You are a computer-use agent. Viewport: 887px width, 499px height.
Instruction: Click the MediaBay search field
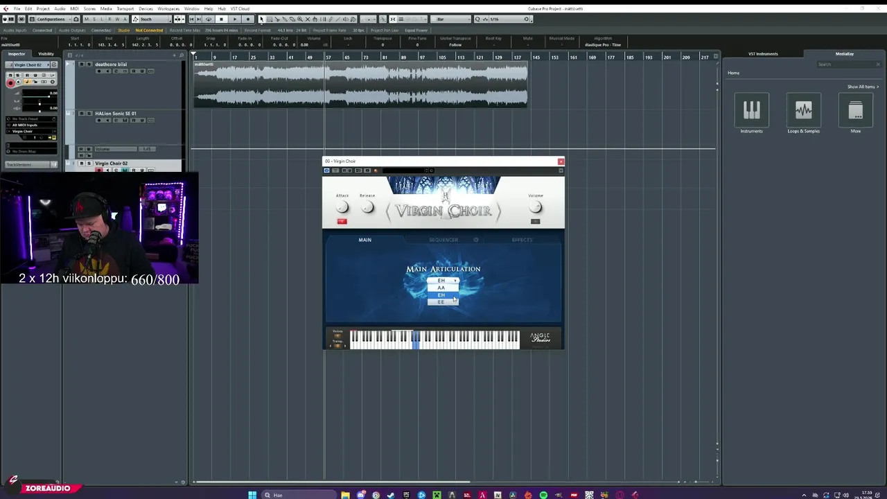tap(848, 64)
